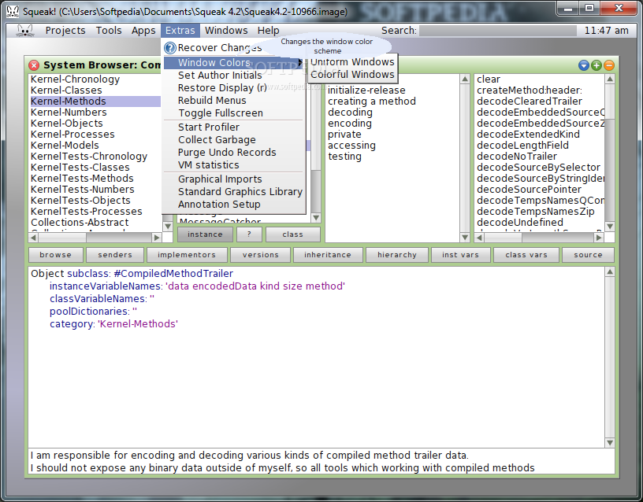Click the versions button
The width and height of the screenshot is (643, 502).
pos(260,255)
